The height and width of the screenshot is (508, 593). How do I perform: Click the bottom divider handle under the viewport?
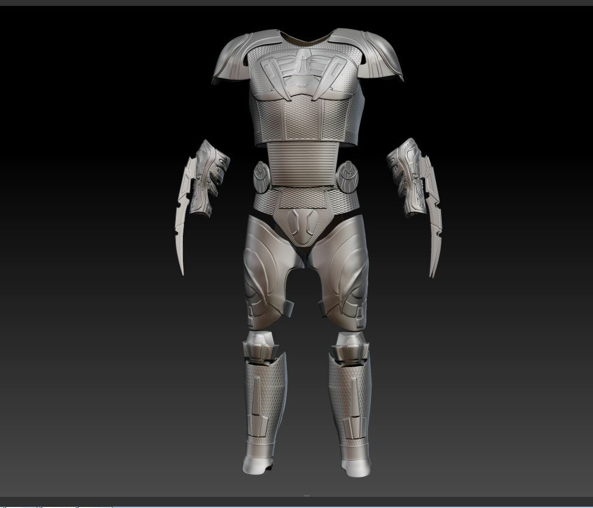coord(307,496)
